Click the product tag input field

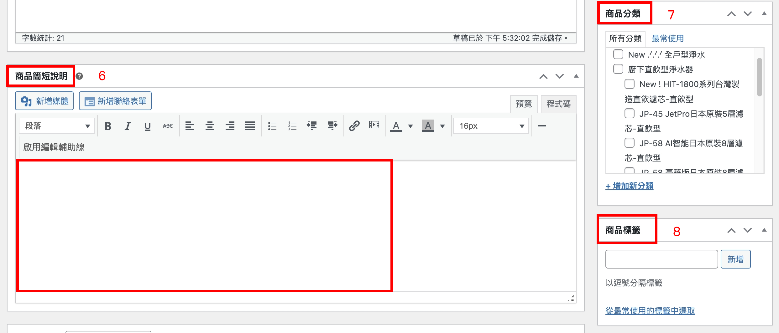point(661,259)
